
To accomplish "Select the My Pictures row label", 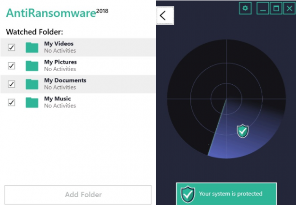I will pyautogui.click(x=60, y=62).
